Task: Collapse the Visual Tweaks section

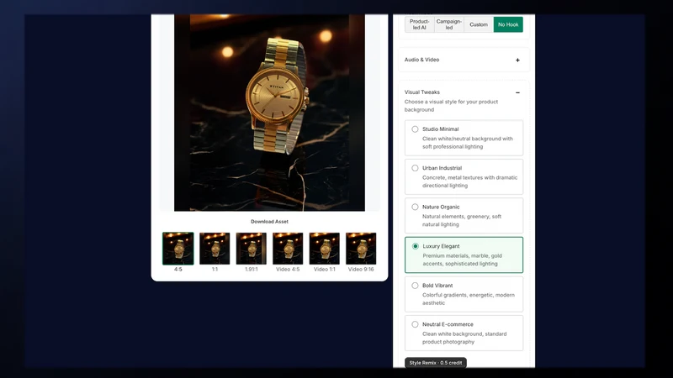Action: click(x=517, y=92)
